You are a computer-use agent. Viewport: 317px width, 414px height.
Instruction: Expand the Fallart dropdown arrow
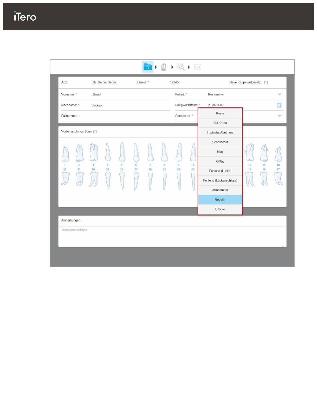[279, 94]
